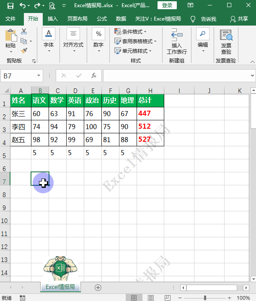Click the Select All corner triangle
This screenshot has height=301, width=256.
tap(6, 90)
